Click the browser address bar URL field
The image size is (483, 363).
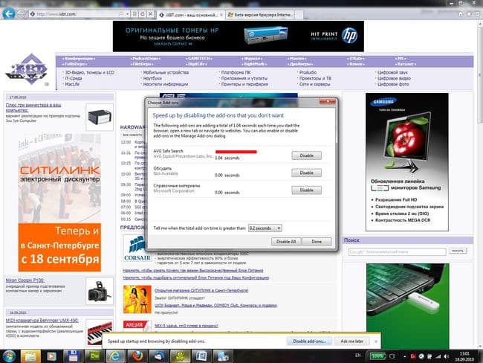pyautogui.click(x=74, y=14)
